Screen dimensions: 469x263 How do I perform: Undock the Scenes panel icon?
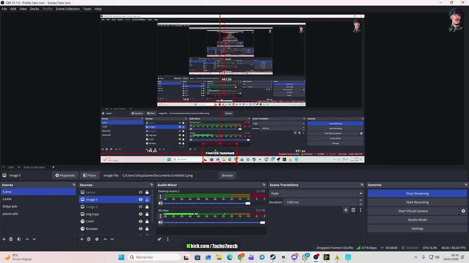pos(74,185)
